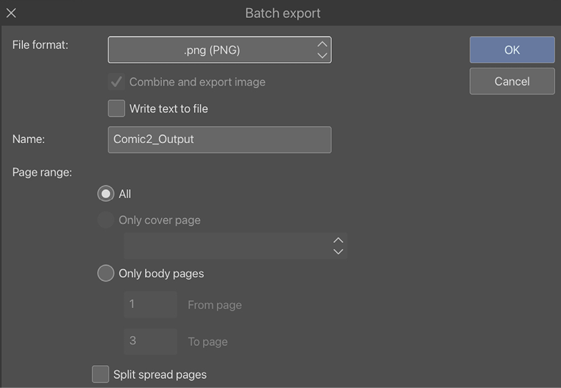Screen dimensions: 561x388
Task: Select the All page range radio button
Action: (106, 193)
